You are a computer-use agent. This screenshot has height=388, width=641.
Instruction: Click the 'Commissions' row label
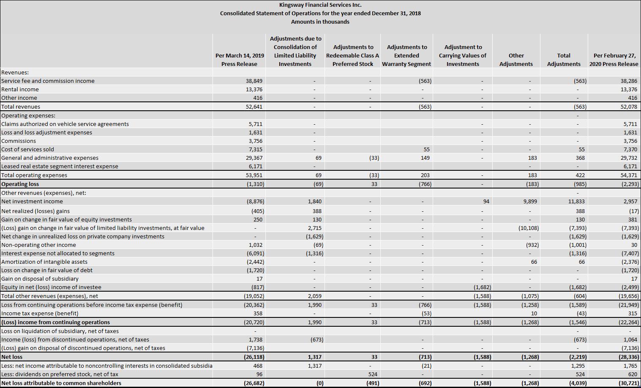click(19, 141)
